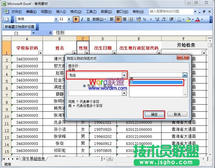Viewport: 215px width, 168px height.
Task: Open the 视图(V) menu
Action: click(x=46, y=12)
